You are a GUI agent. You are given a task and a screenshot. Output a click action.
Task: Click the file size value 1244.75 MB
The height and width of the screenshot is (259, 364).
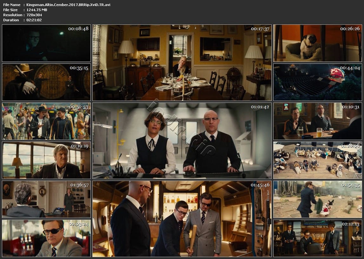coord(37,10)
